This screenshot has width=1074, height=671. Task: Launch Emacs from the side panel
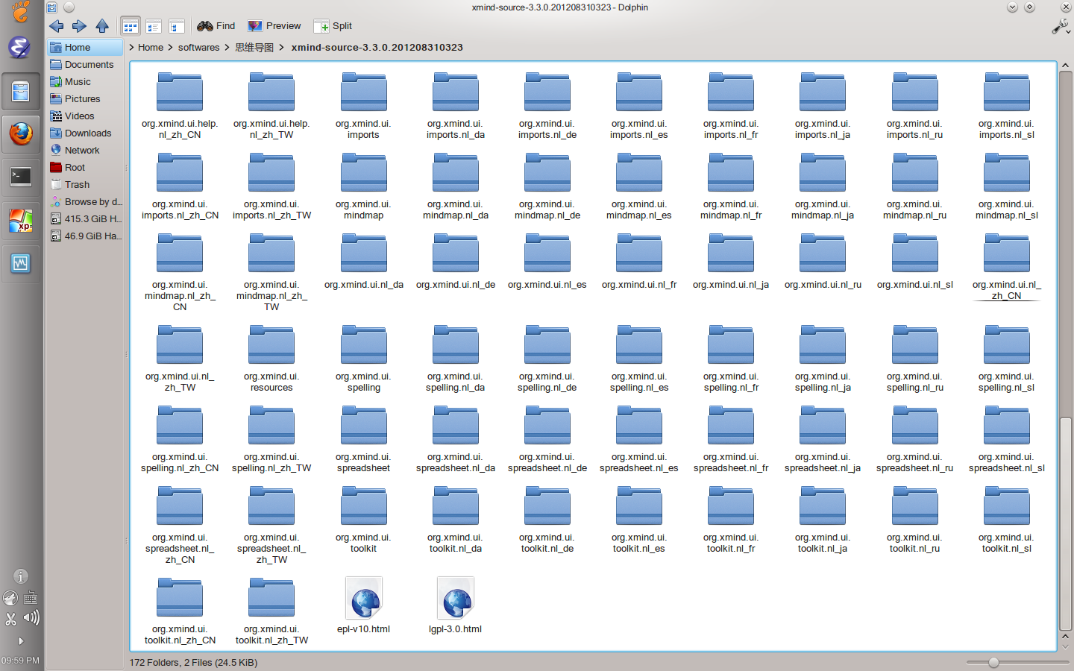19,47
